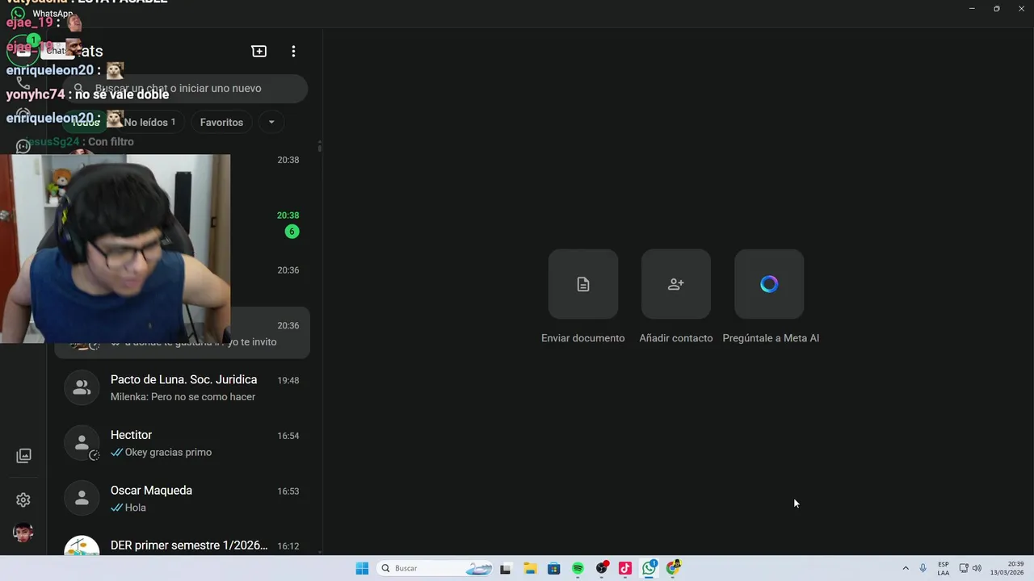This screenshot has height=581, width=1034.
Task: Open WhatsApp settings gear
Action: 23,499
